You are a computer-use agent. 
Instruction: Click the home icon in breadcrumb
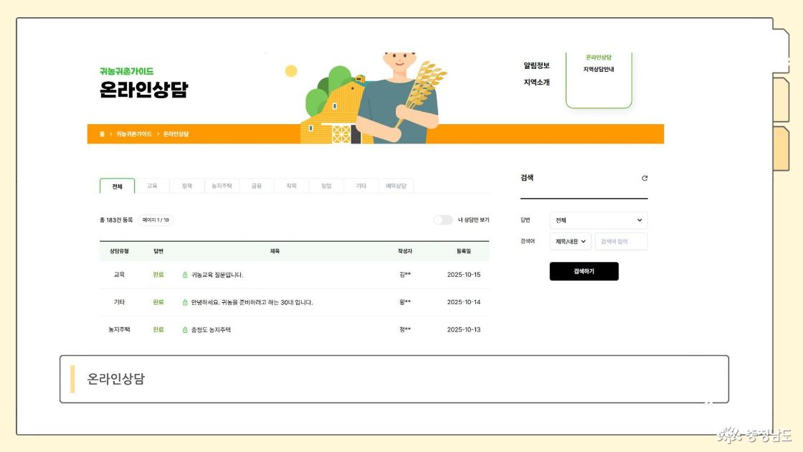coord(102,134)
